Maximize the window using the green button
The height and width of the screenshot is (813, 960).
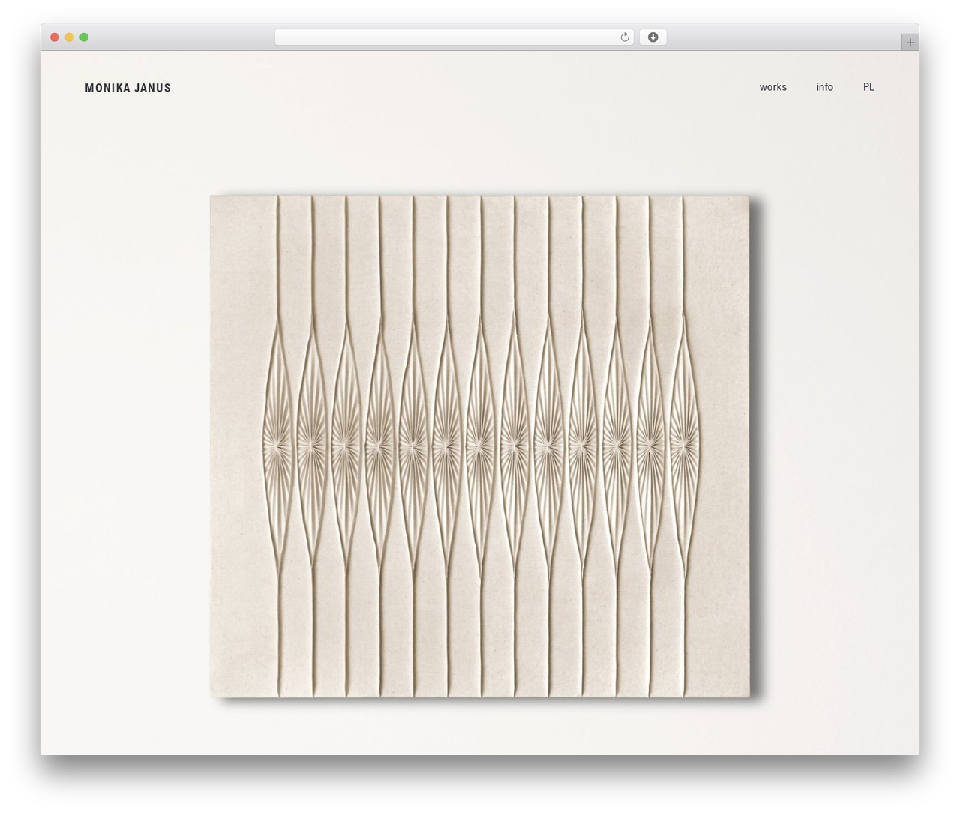(84, 37)
